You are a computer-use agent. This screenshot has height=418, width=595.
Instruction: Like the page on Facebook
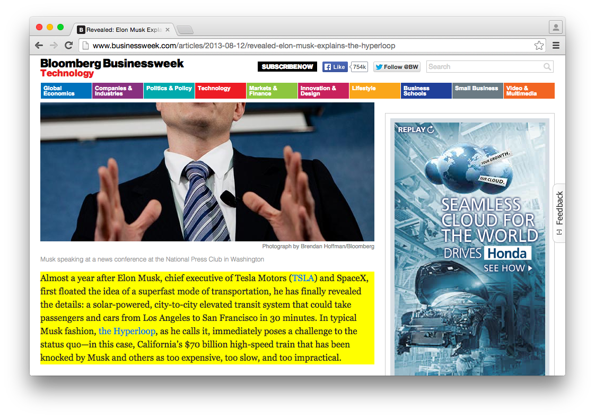(335, 67)
